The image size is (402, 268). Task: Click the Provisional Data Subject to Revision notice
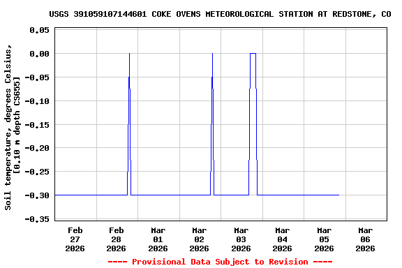[x=220, y=262]
